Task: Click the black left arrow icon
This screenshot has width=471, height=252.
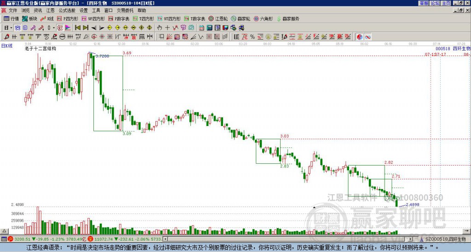Action: click(x=94, y=28)
